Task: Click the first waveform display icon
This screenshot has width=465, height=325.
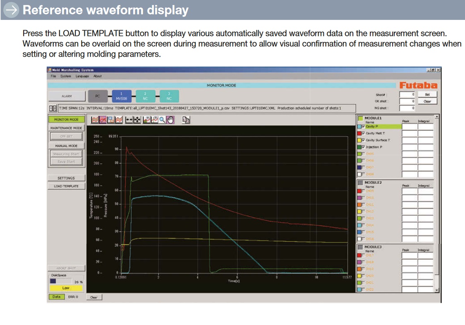Action: pyautogui.click(x=95, y=120)
